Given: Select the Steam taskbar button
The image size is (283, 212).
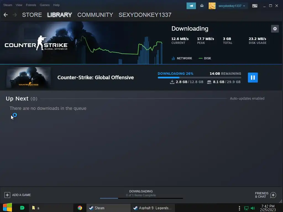Looking at the screenshot, I should tap(108, 208).
